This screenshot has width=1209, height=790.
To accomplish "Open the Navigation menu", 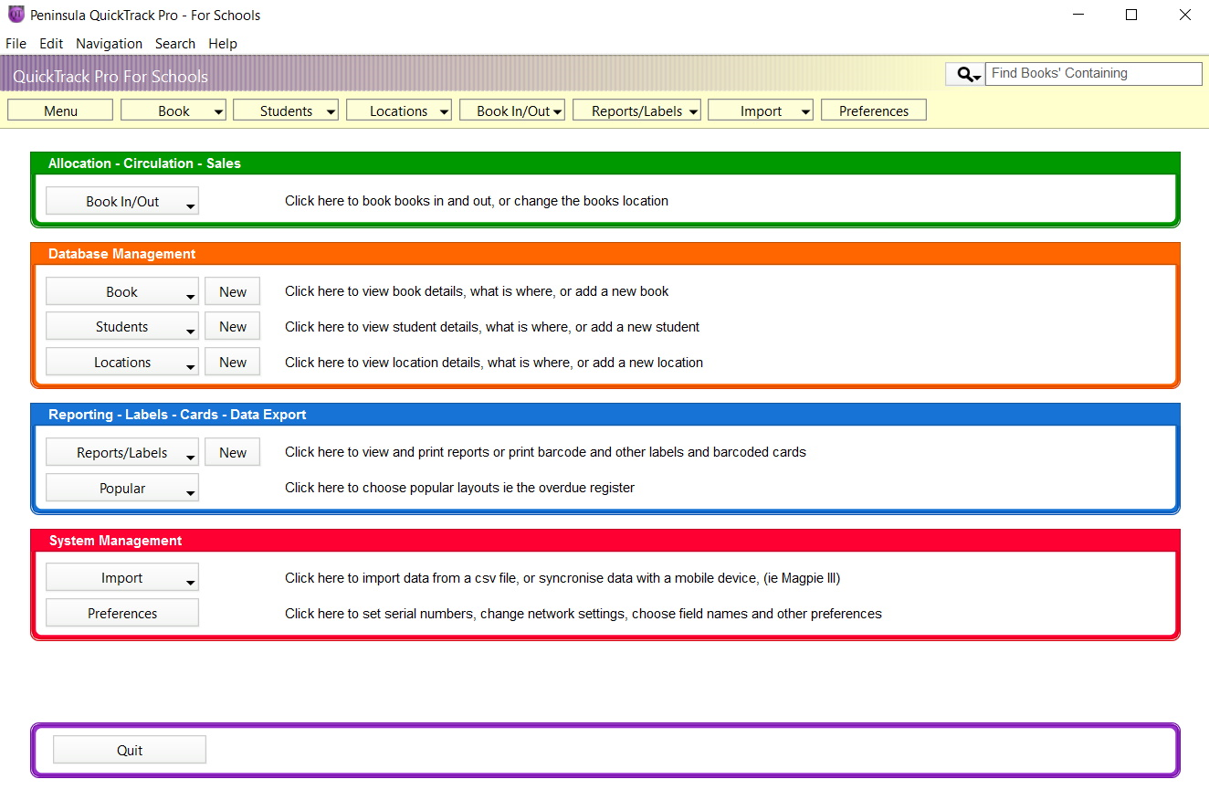I will (109, 43).
